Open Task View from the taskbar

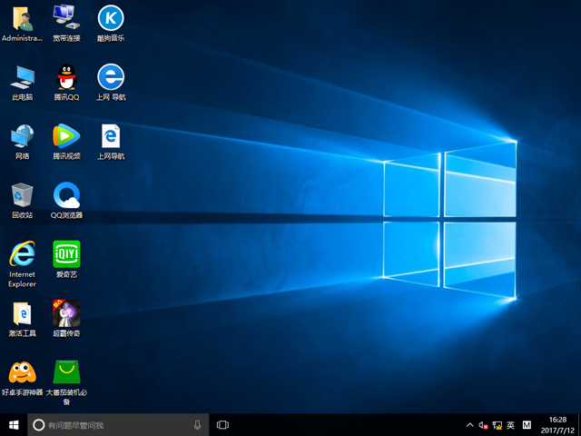pos(222,424)
